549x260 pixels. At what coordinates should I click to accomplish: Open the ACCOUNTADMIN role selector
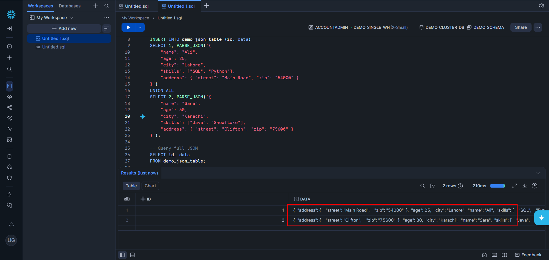[x=328, y=27]
